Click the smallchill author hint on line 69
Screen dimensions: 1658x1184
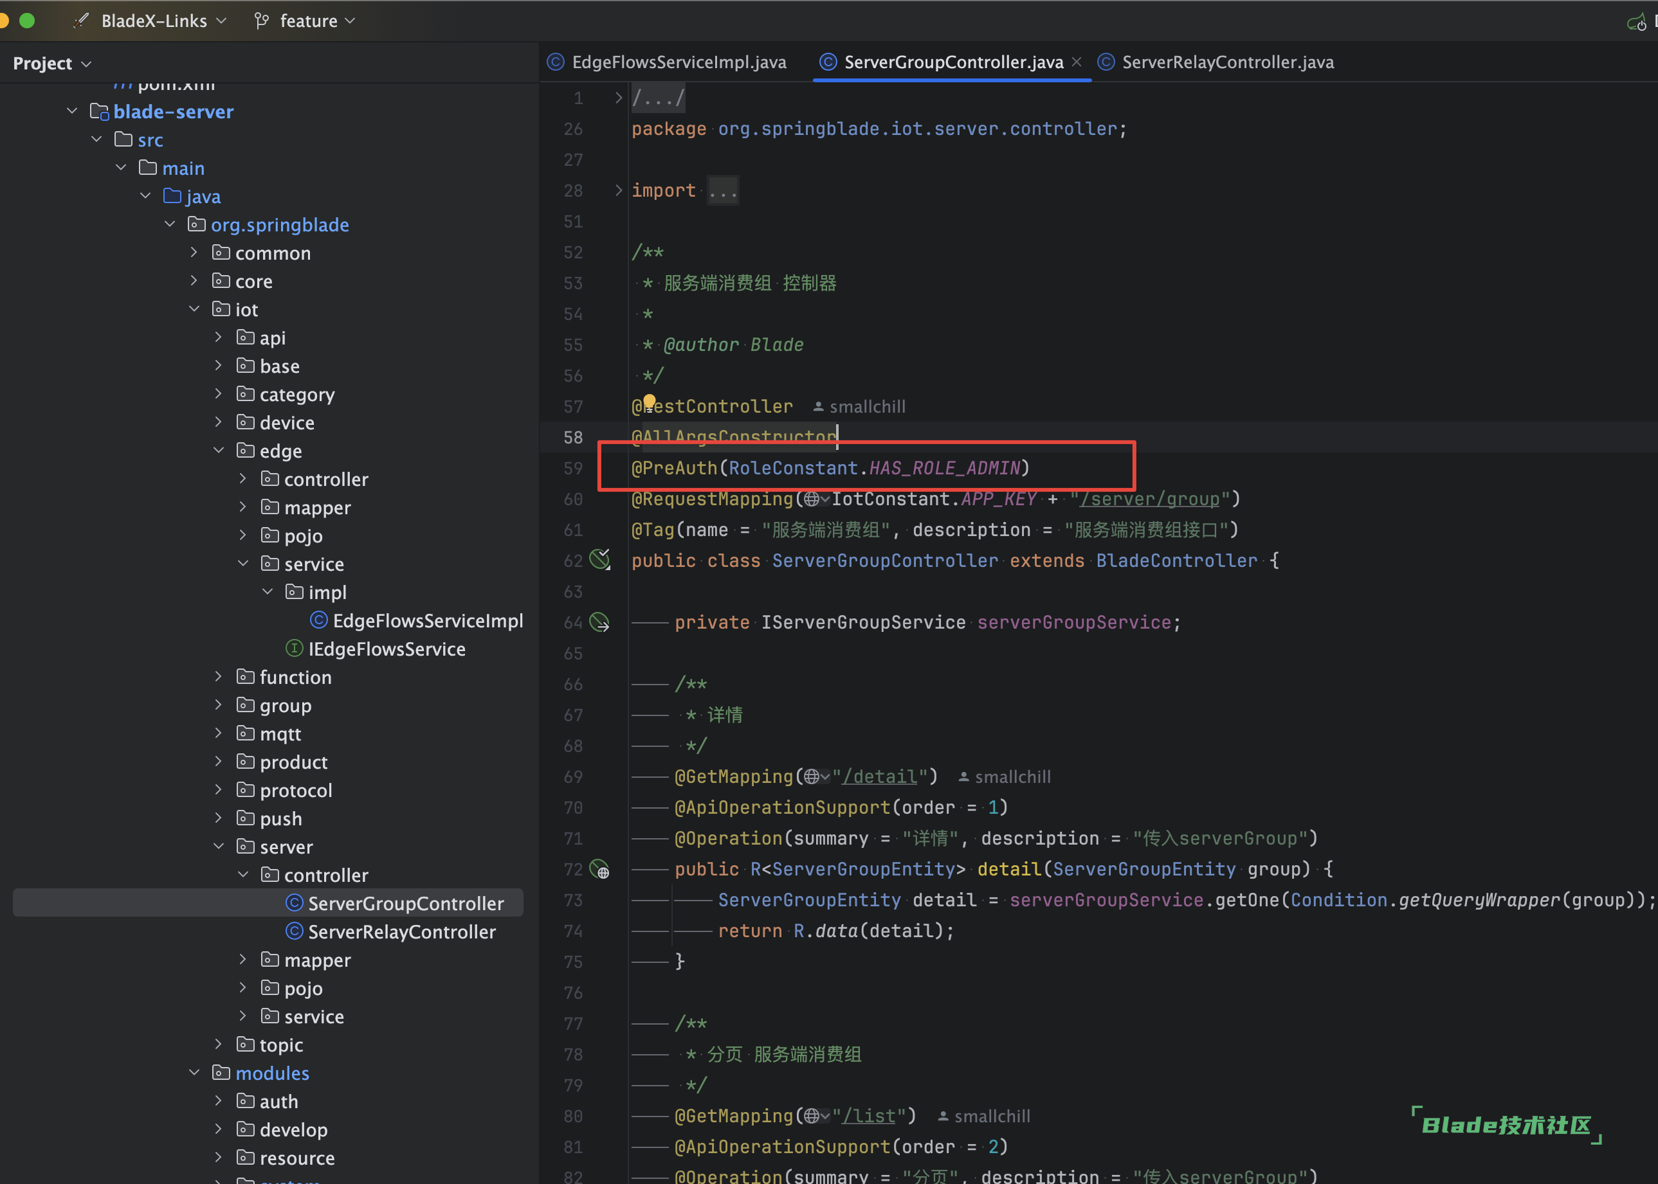(1005, 777)
